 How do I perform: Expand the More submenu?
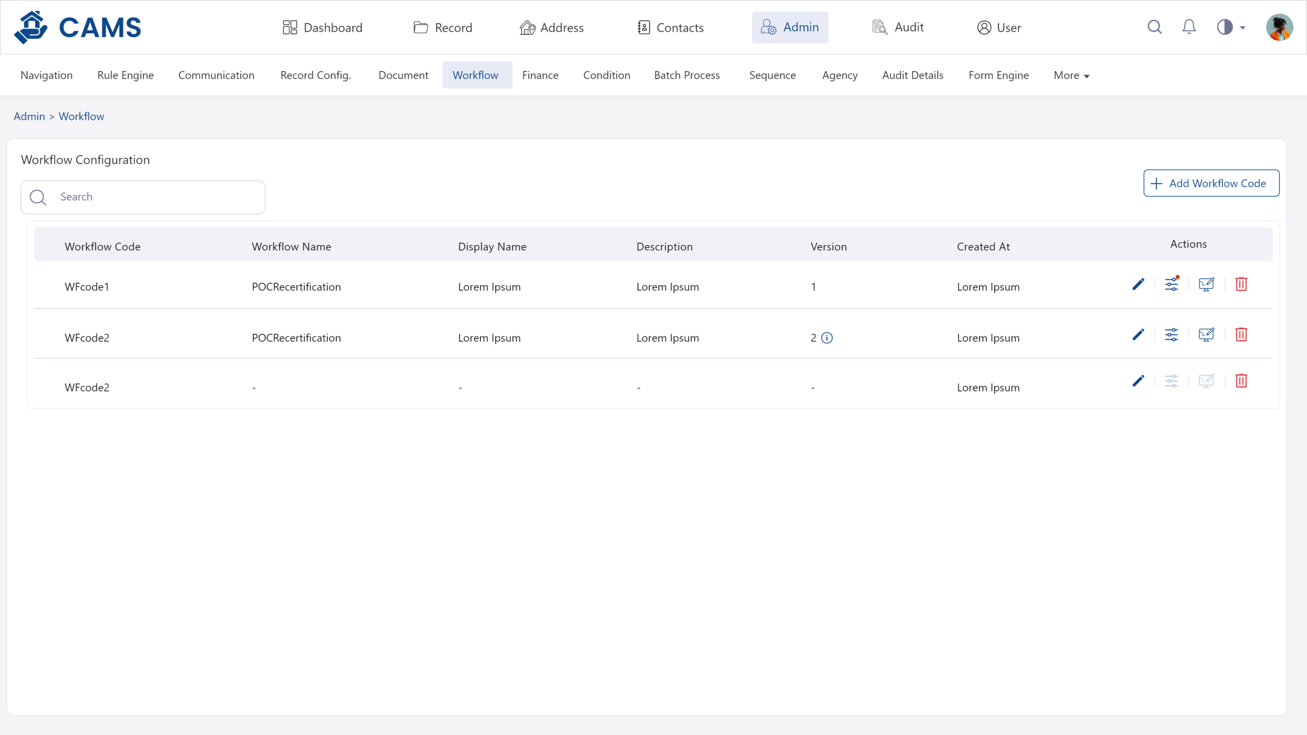point(1071,76)
